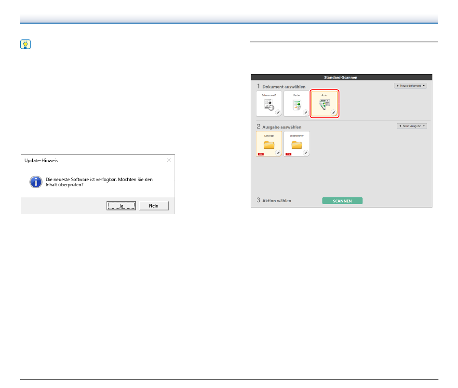Expand the Neue Ausgabe dropdown

click(x=412, y=126)
